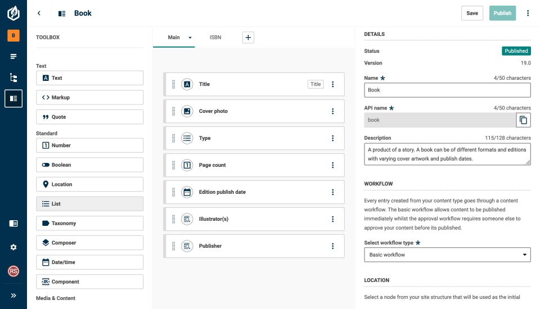This screenshot has width=540, height=309.
Task: Click inside the Description text area
Action: [447, 154]
